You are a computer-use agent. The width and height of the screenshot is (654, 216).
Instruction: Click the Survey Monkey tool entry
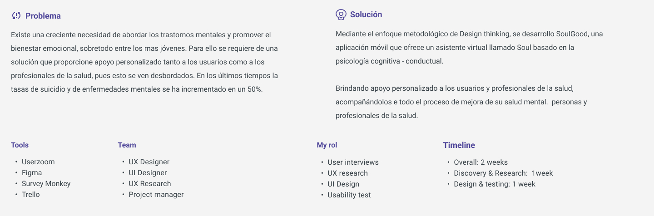[x=46, y=184]
